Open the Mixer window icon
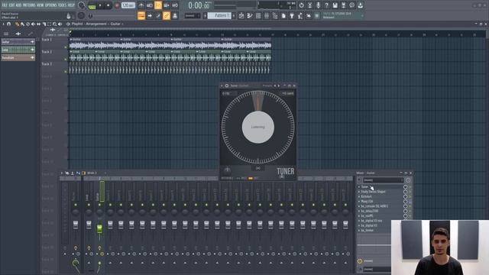 point(267,15)
